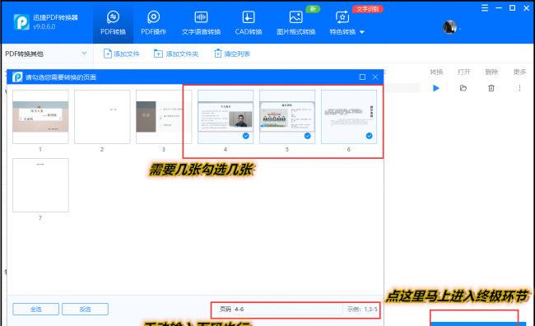535x326 pixels.
Task: Click the 示例: 1,3-5 hint text
Action: coord(362,310)
